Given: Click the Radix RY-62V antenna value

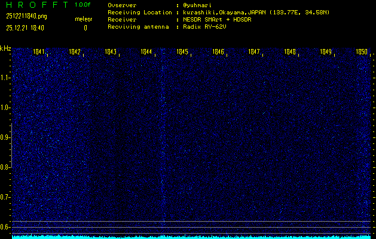Looking at the screenshot, I should click(x=204, y=27).
